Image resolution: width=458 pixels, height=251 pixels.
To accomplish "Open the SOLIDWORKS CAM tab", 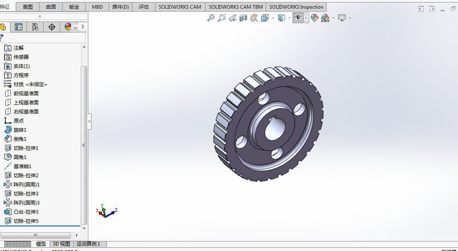I will 180,7.
